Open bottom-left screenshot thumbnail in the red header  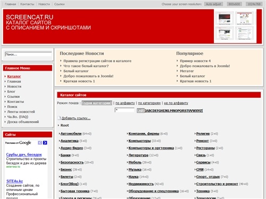225,33
